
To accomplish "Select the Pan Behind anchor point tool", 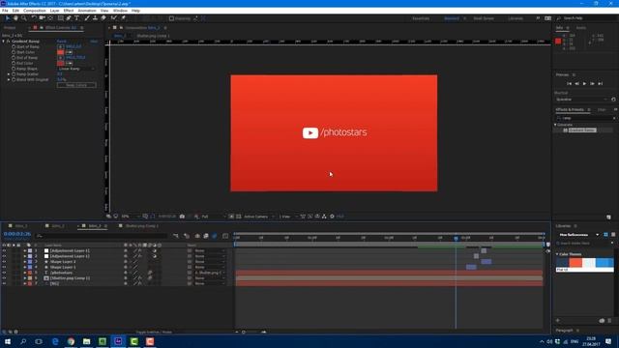I will 50,18.
